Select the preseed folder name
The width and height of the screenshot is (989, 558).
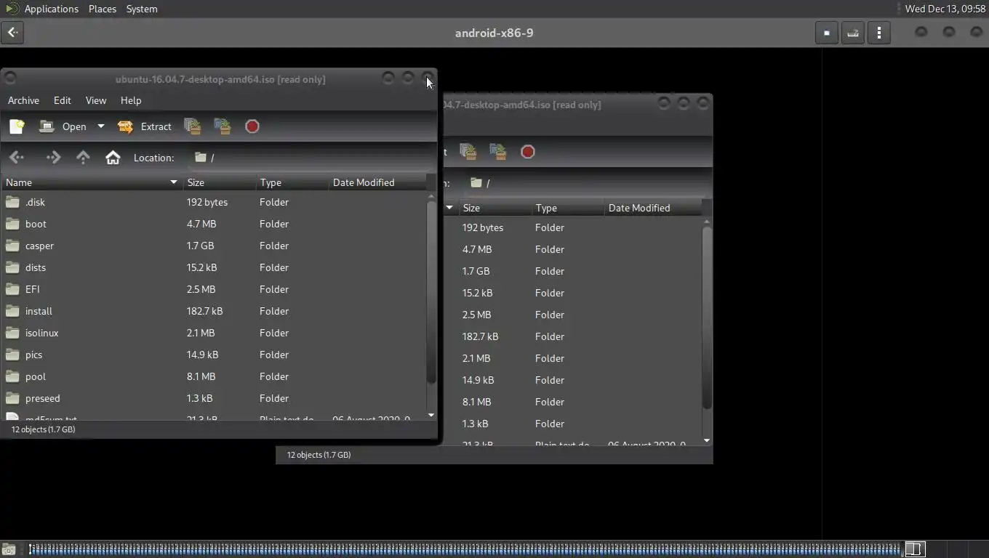42,398
